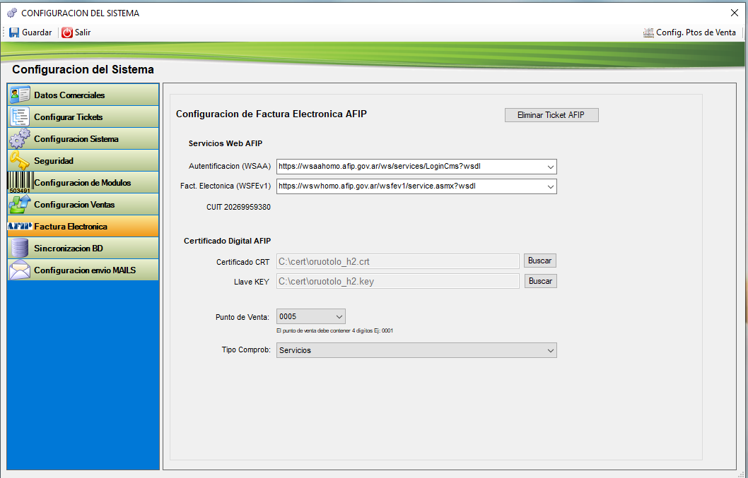The height and width of the screenshot is (478, 748).
Task: Switch to the Configuracion Ventas section
Action: click(74, 204)
